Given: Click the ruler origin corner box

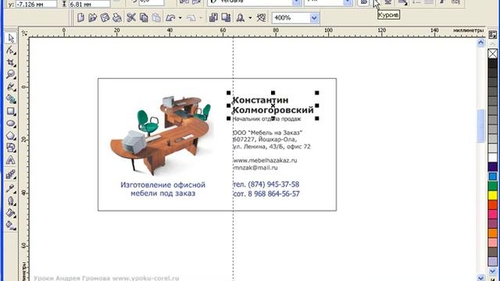Looking at the screenshot, I should (24, 33).
